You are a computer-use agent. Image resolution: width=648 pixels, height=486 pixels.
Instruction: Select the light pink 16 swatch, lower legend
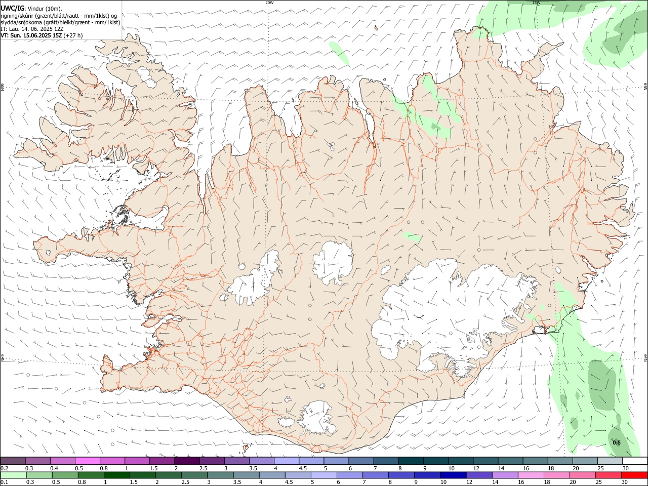pyautogui.click(x=530, y=475)
